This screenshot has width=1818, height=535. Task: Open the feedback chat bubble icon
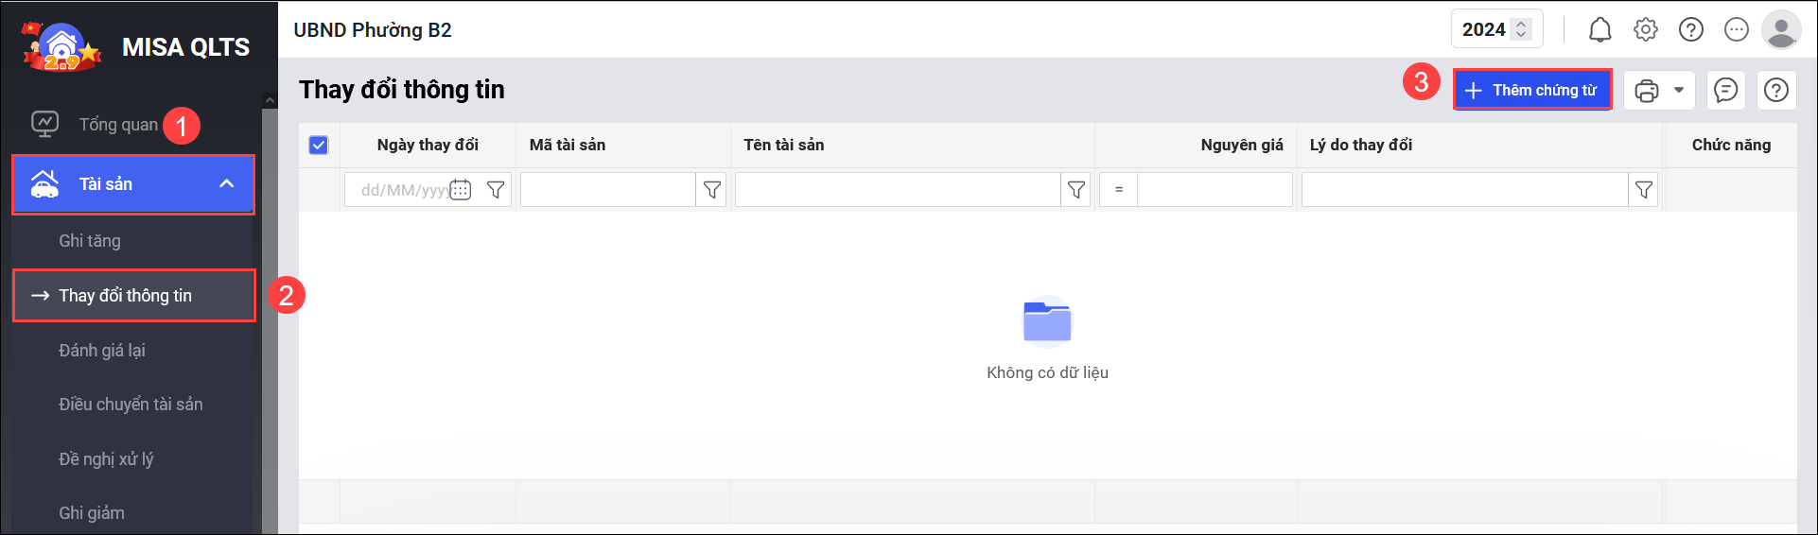[x=1726, y=91]
